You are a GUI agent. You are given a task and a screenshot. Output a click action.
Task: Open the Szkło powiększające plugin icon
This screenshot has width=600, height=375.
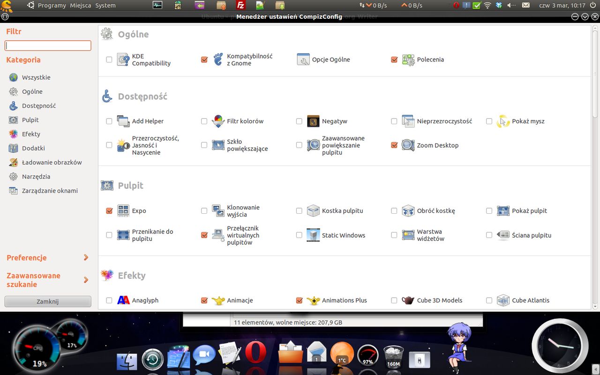(x=218, y=145)
